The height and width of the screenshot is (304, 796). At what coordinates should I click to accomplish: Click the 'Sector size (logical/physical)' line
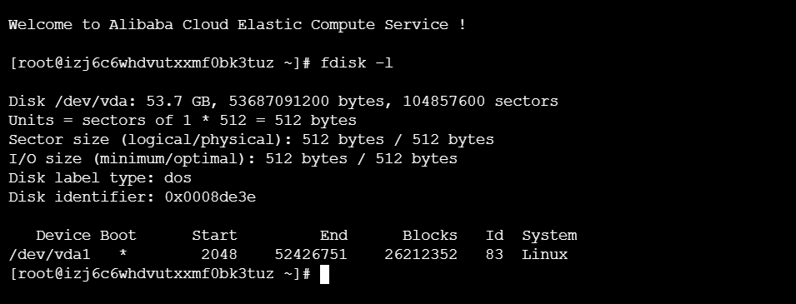[x=251, y=140]
